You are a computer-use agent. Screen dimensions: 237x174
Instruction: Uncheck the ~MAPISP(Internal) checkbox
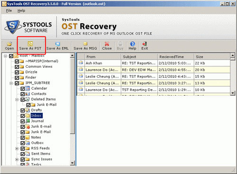point(17,61)
